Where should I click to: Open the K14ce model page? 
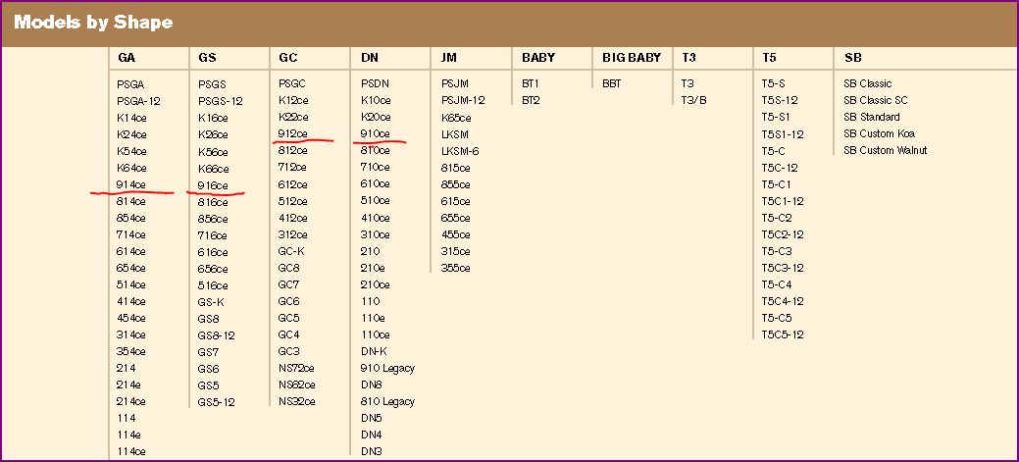click(x=131, y=118)
